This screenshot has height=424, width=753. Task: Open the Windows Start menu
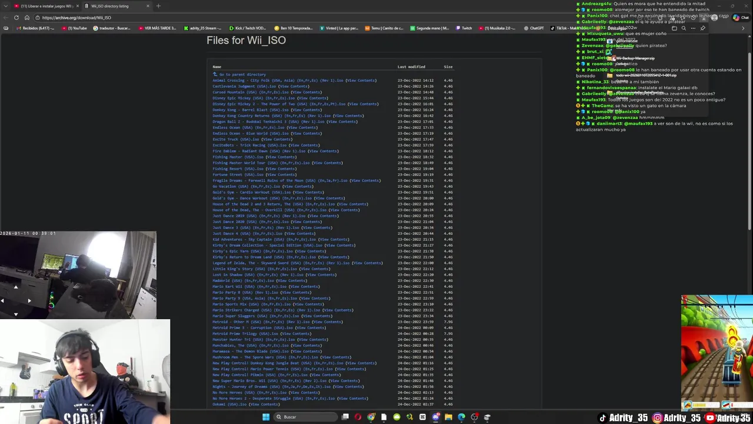(x=266, y=417)
